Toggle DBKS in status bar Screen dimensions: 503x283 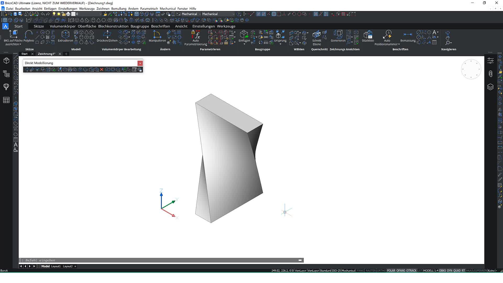442,271
